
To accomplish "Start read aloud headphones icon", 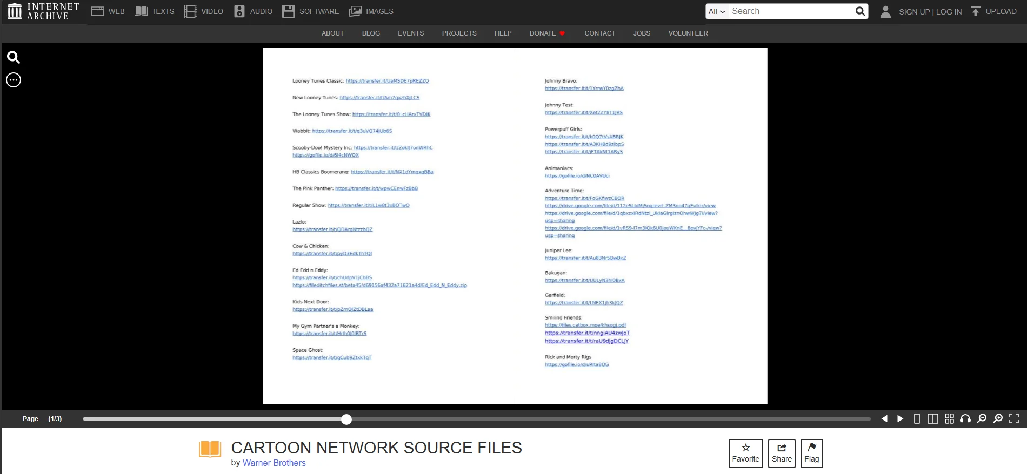I will pyautogui.click(x=965, y=419).
